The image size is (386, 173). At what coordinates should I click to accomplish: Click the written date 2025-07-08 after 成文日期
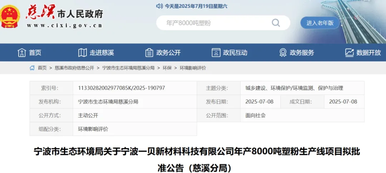tap(343, 102)
